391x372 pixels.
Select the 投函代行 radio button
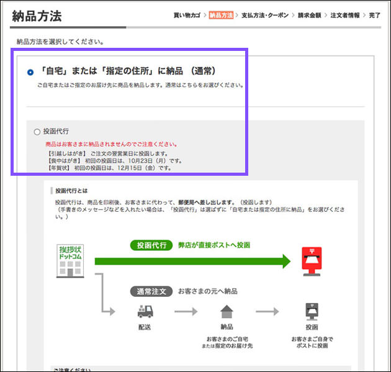click(x=37, y=132)
